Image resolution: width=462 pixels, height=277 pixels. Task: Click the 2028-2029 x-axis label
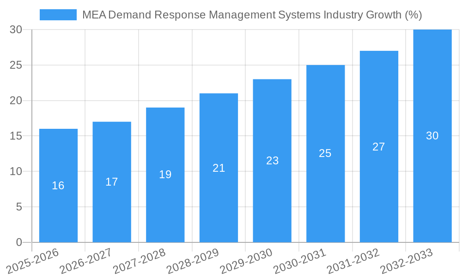[x=193, y=261]
